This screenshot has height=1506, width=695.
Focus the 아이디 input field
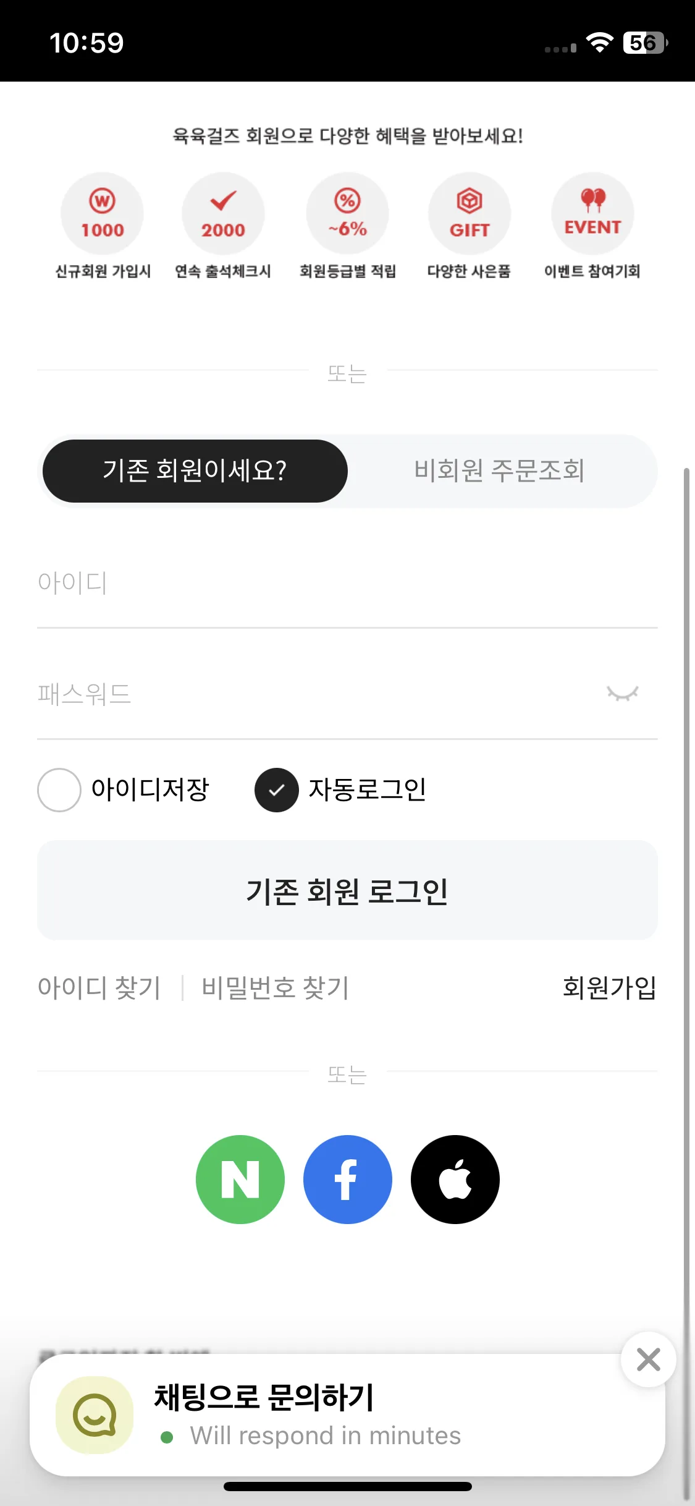347,582
